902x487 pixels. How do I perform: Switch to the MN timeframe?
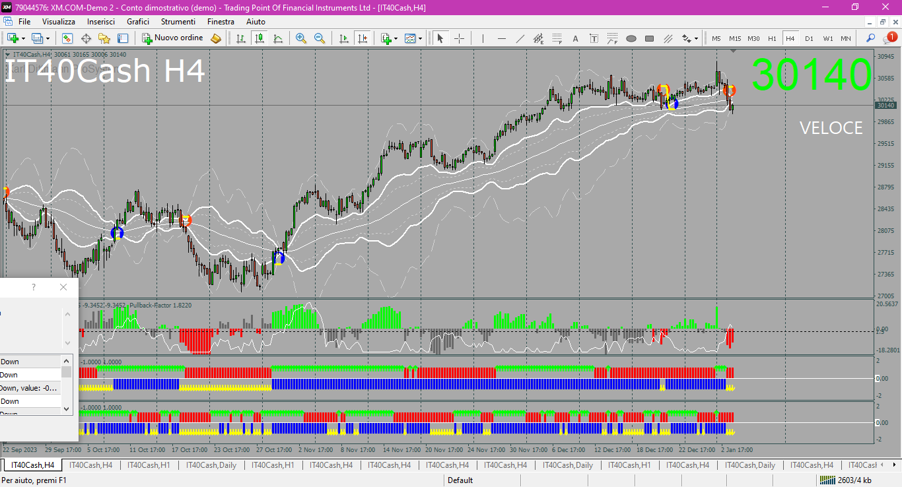pos(846,38)
